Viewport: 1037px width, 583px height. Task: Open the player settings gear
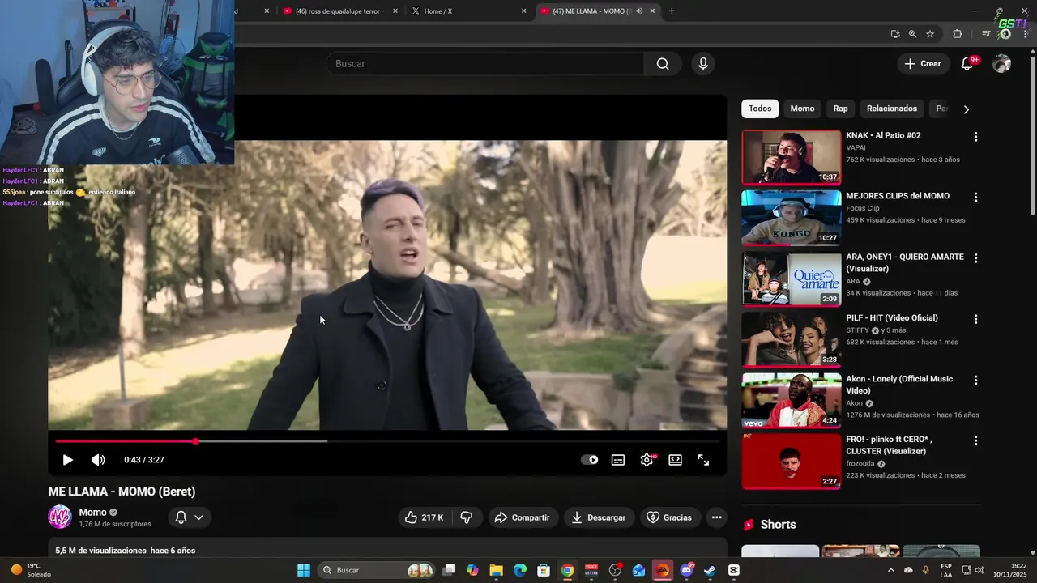click(x=647, y=460)
